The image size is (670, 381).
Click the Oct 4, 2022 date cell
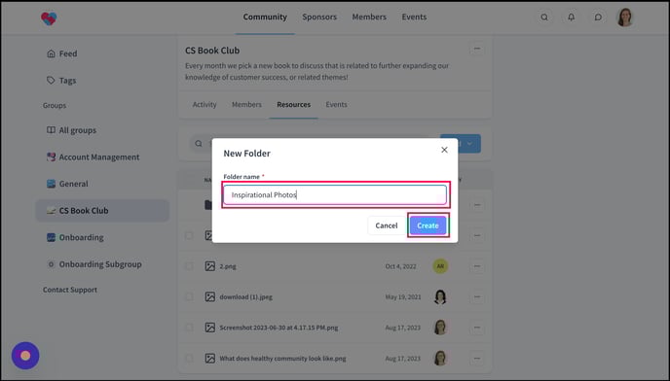tap(400, 266)
